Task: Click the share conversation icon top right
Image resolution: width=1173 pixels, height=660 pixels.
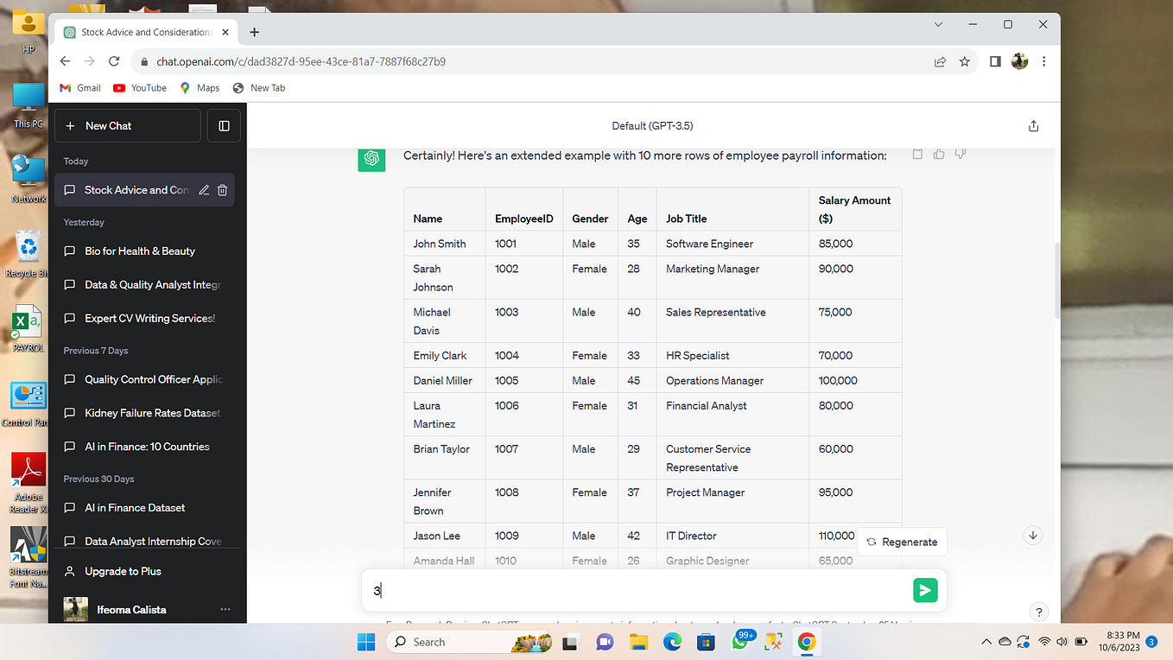Action: [x=1033, y=125]
